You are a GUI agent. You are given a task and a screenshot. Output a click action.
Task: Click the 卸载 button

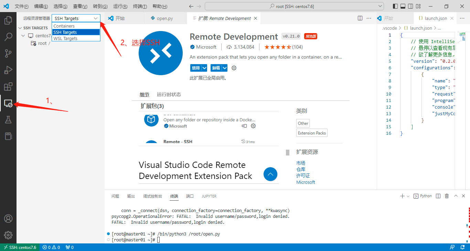[216, 68]
